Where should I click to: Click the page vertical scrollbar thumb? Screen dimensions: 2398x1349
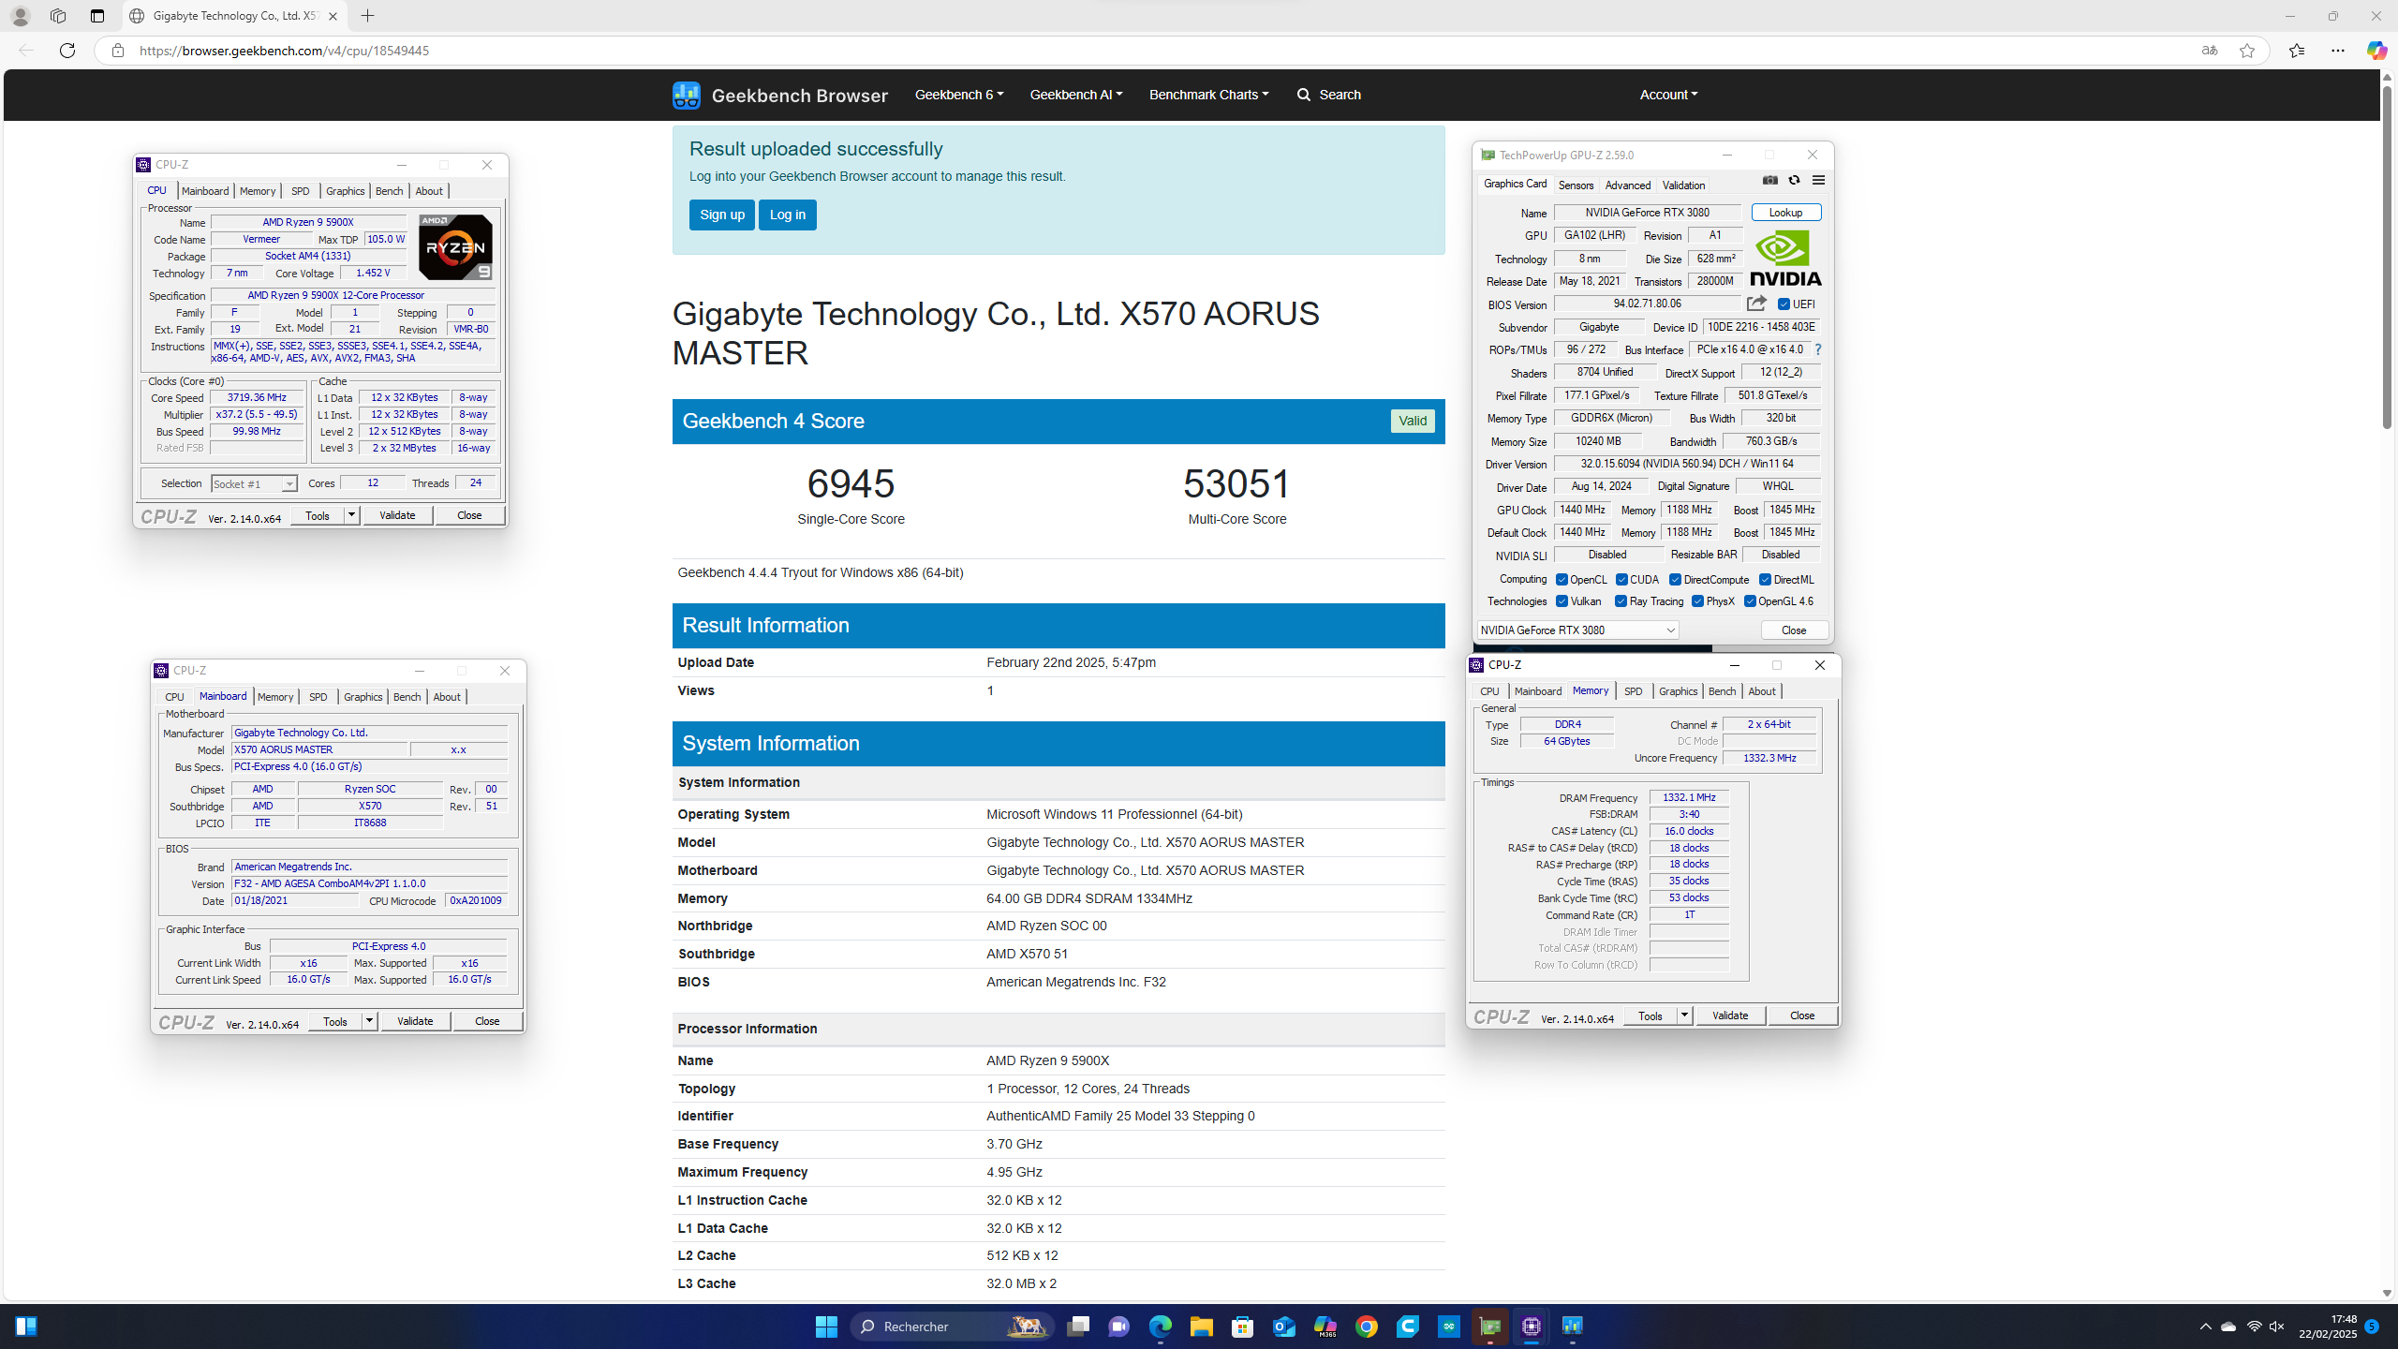(x=2387, y=258)
